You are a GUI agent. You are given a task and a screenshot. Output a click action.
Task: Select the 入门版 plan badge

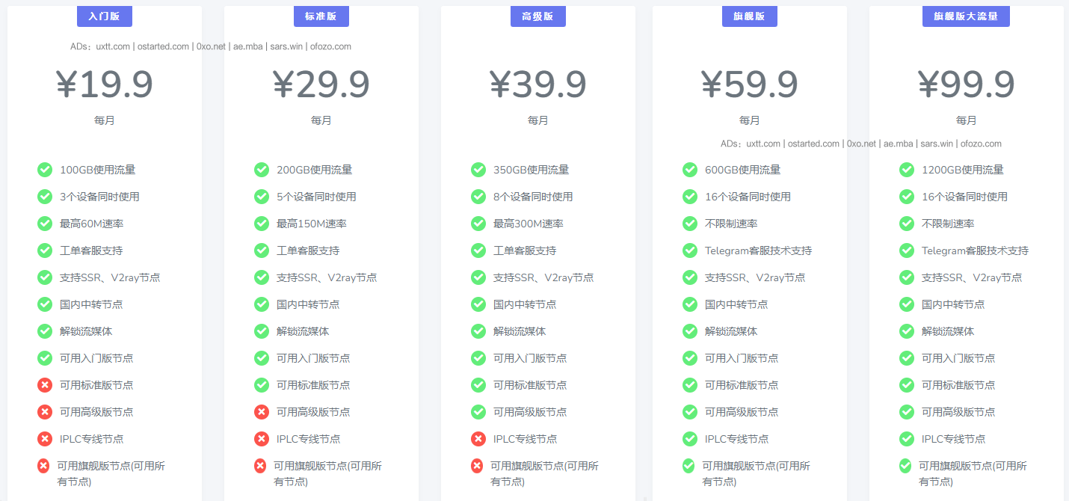pyautogui.click(x=103, y=16)
